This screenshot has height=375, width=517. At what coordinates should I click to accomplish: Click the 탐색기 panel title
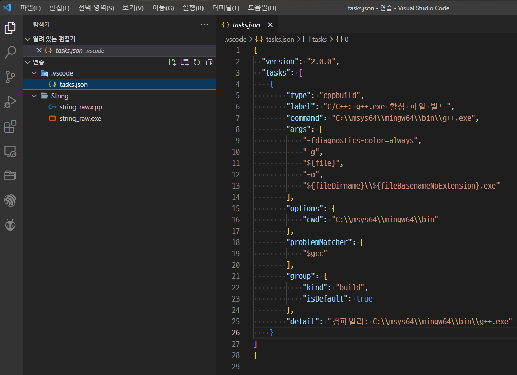tap(41, 24)
